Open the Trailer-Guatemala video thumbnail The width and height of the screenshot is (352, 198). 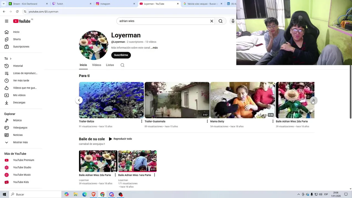(177, 100)
